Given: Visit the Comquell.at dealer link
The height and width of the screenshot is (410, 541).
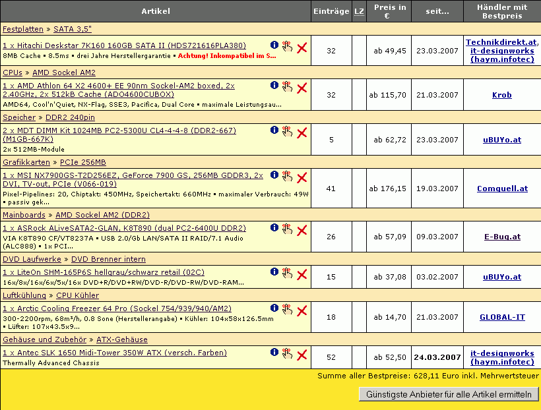Looking at the screenshot, I should pyautogui.click(x=502, y=189).
